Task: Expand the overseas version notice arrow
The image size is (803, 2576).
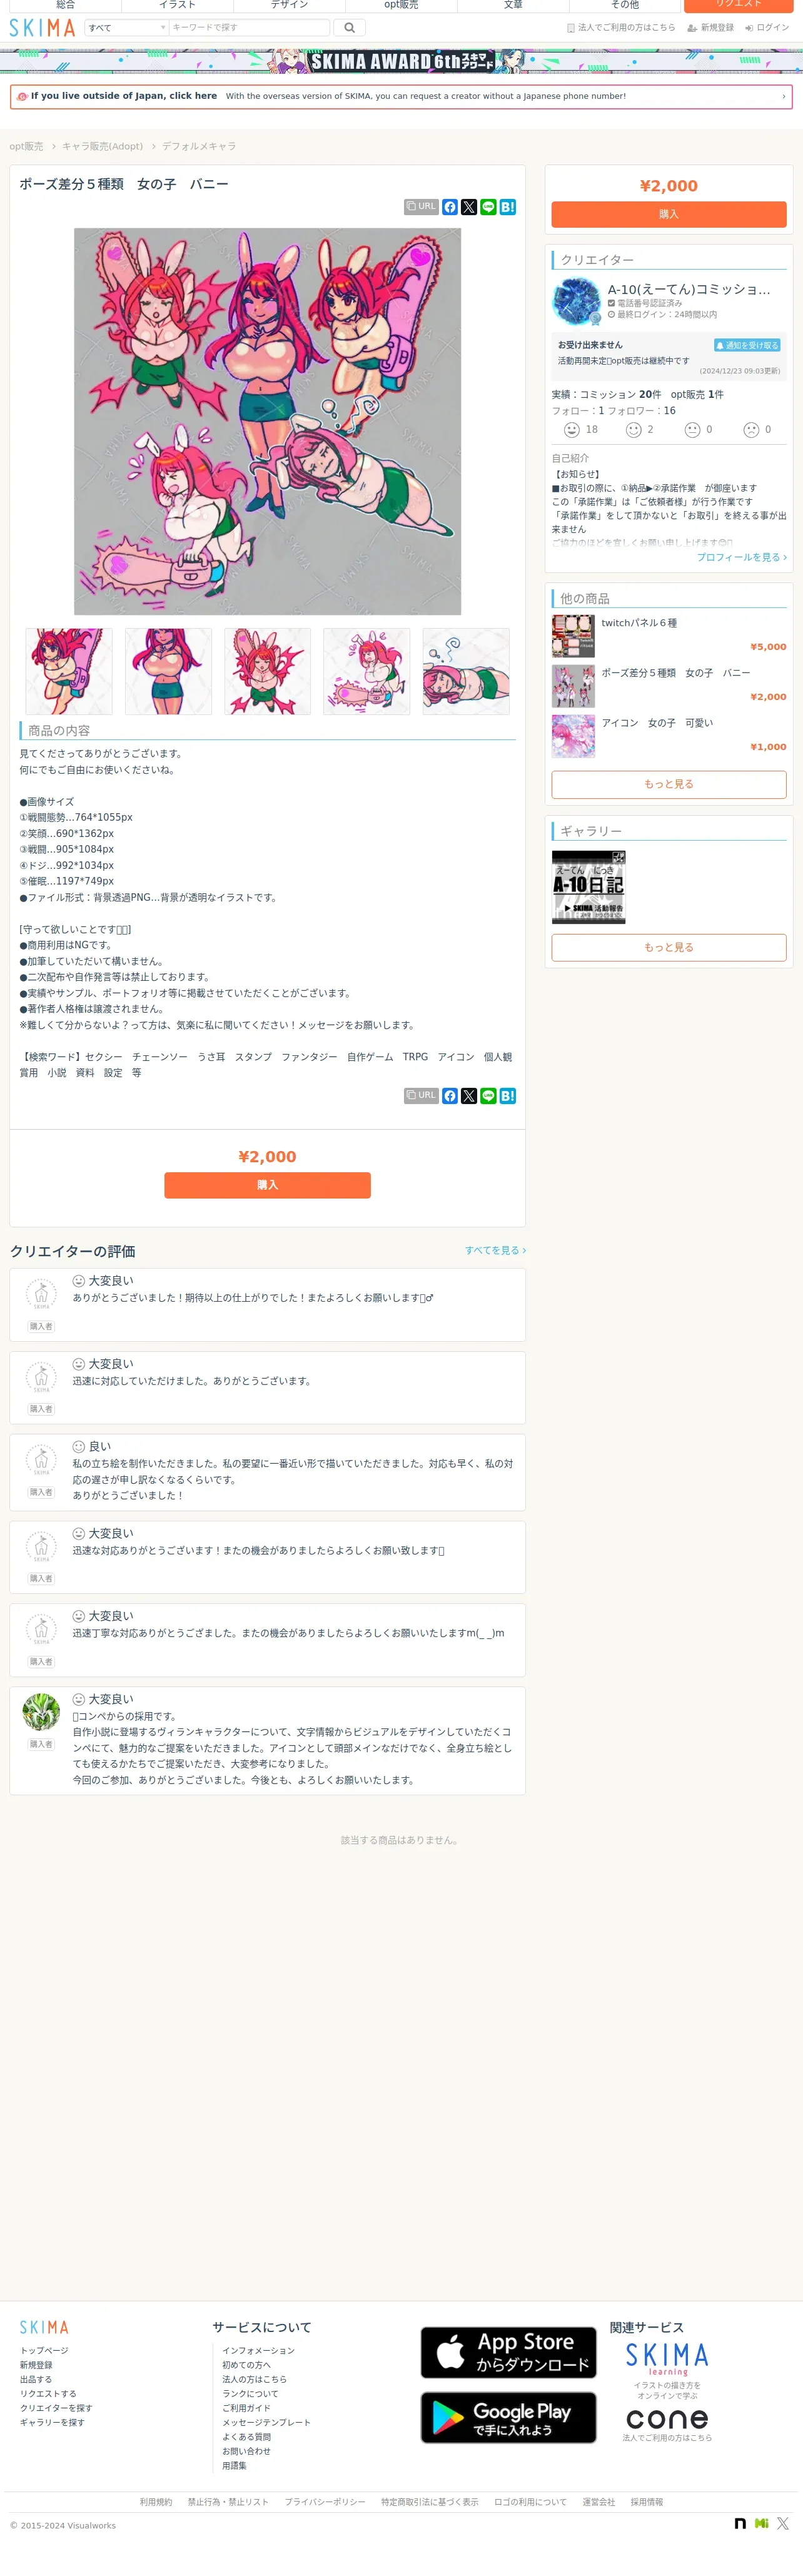Action: click(x=783, y=97)
